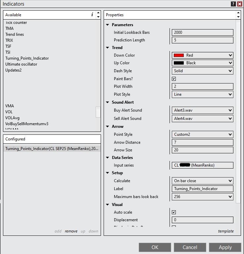Click the template link
This screenshot has width=244, height=254.
click(226, 231)
